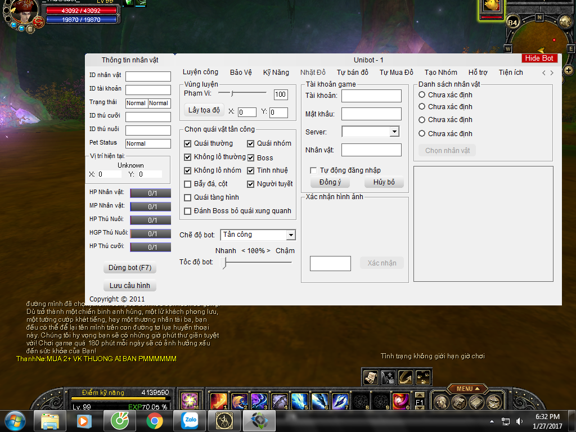Click the pet portrait icon at top right

pos(492,7)
